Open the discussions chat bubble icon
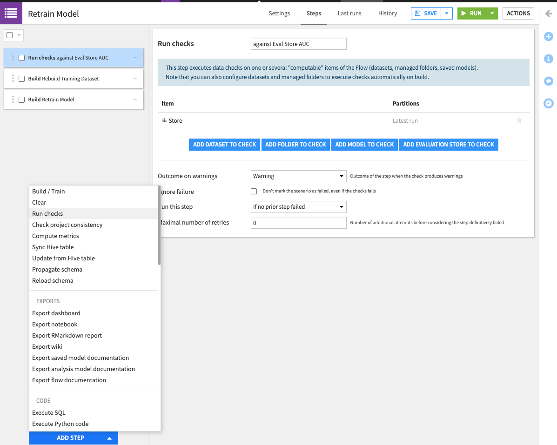Viewport: 557px width, 445px height. click(x=549, y=81)
